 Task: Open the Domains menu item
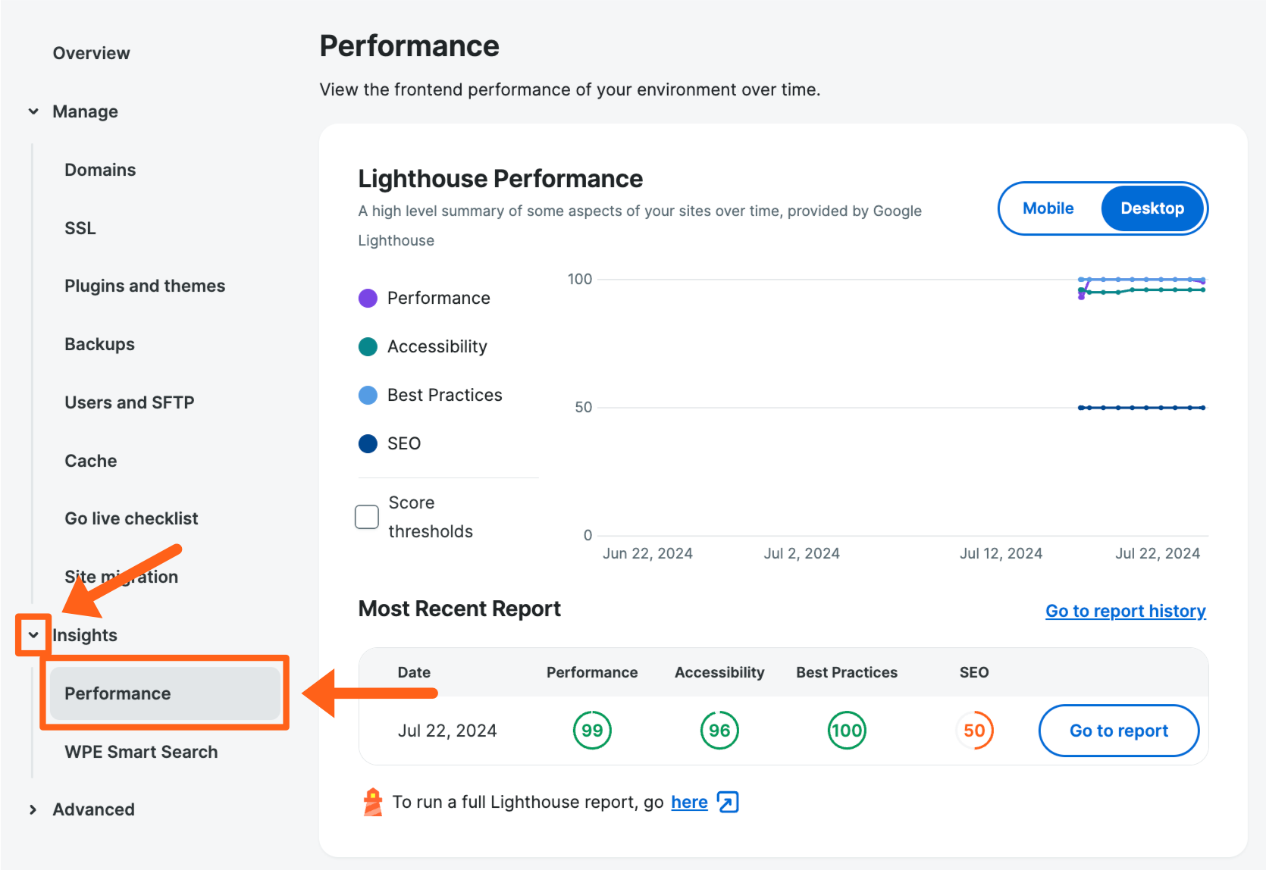coord(100,169)
